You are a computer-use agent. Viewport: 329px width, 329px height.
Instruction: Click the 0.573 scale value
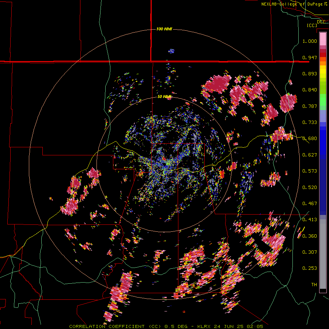(310, 171)
